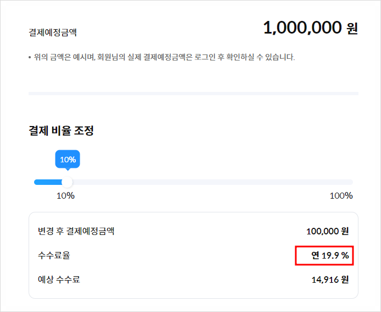Click the 100,000 원 changed amount

[328, 232]
